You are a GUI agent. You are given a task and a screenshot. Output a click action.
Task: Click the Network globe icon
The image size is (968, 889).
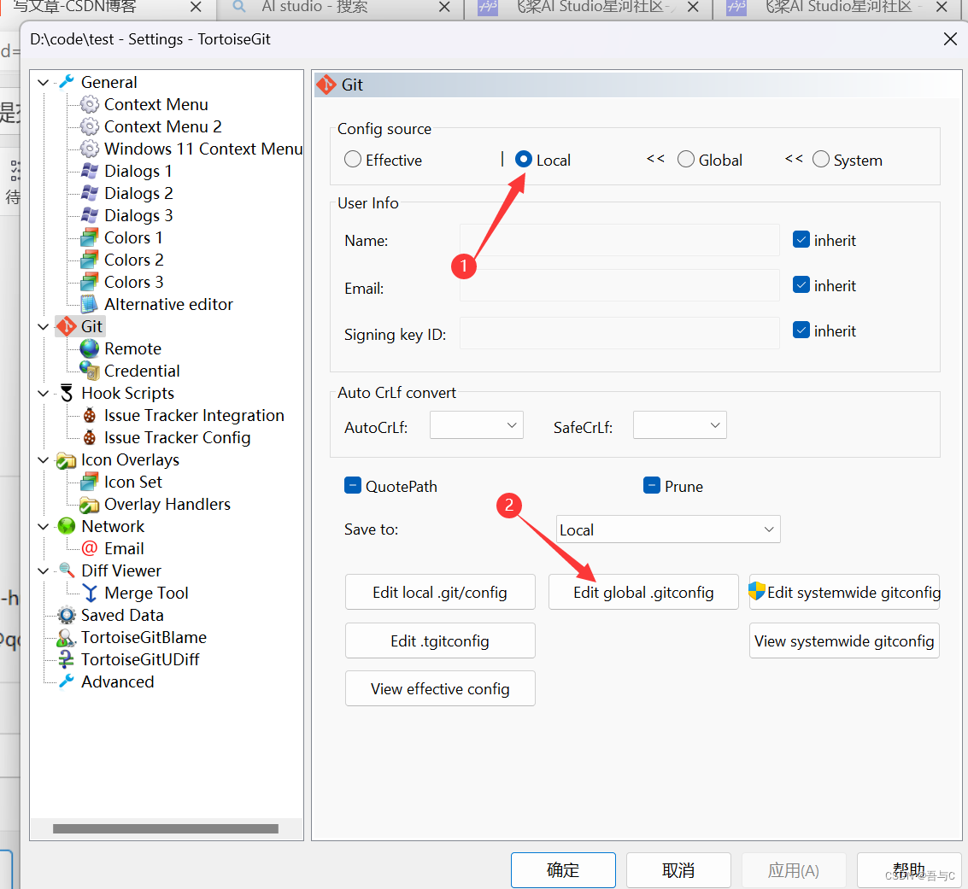pyautogui.click(x=67, y=526)
